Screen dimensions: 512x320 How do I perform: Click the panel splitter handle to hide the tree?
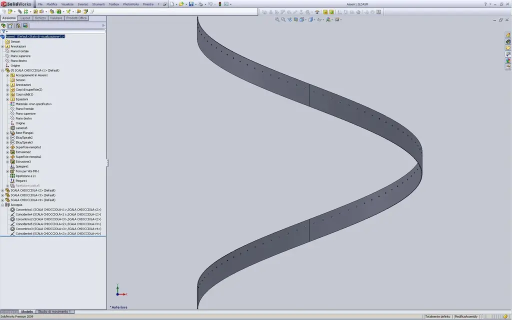click(107, 162)
